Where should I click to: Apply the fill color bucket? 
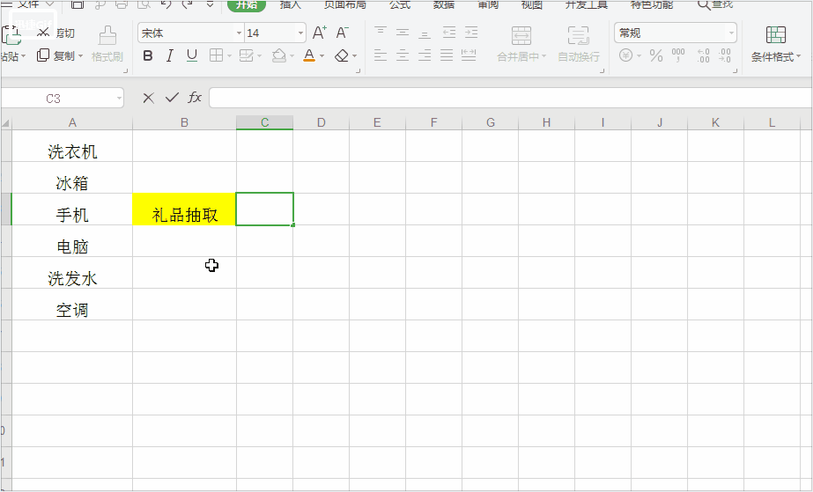[x=279, y=55]
